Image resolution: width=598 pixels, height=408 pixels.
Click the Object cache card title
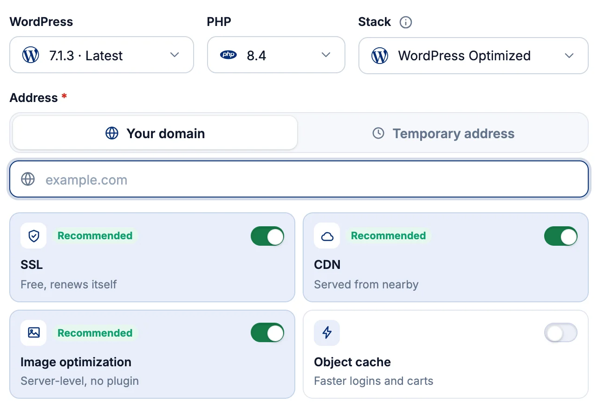point(352,362)
